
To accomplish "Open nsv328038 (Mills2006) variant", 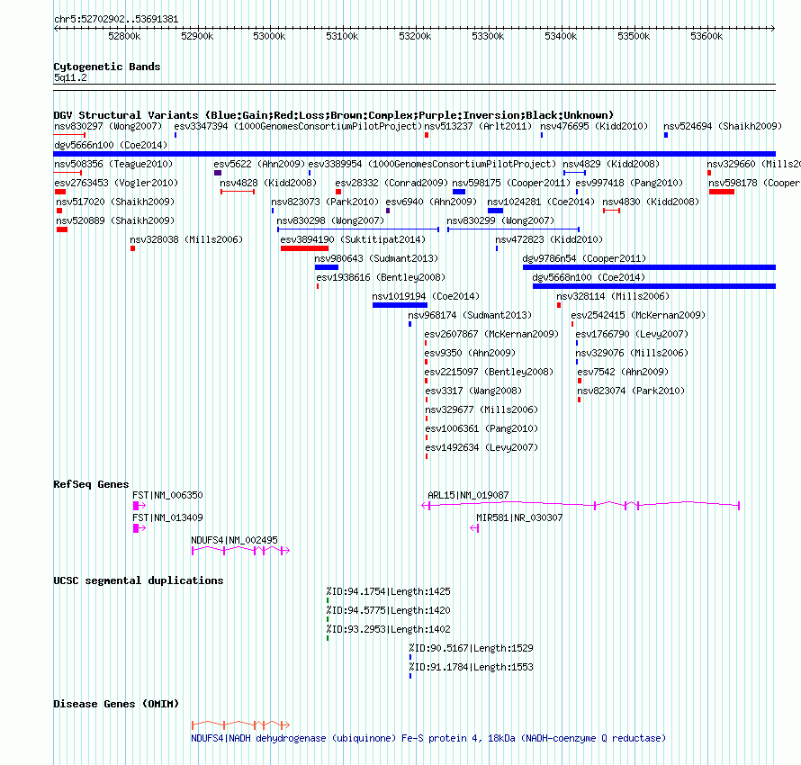I will [x=186, y=239].
